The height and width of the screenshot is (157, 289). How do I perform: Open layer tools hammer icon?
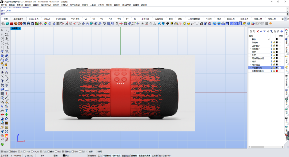coord(278,31)
